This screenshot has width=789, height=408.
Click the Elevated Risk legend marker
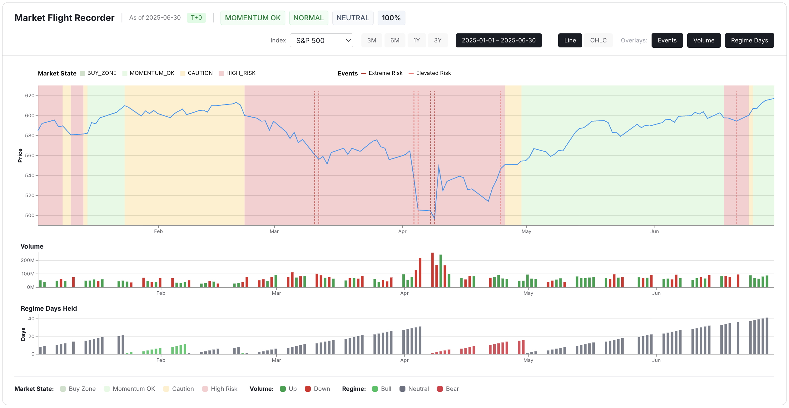pyautogui.click(x=411, y=73)
